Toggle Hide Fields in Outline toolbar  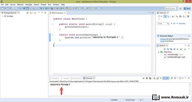coord(171,49)
